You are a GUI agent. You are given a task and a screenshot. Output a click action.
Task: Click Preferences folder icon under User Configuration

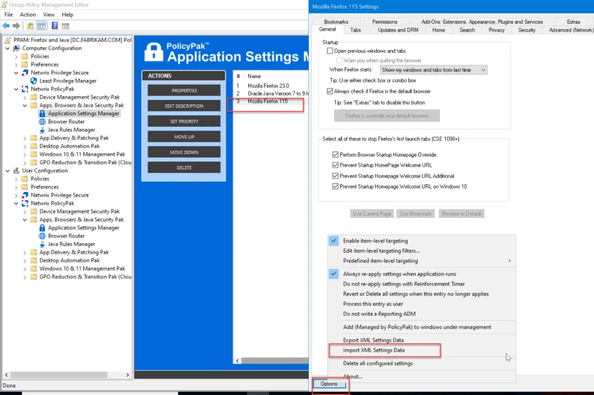[x=25, y=187]
